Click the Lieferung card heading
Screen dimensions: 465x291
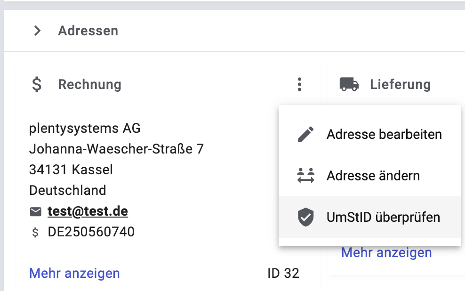pos(400,85)
